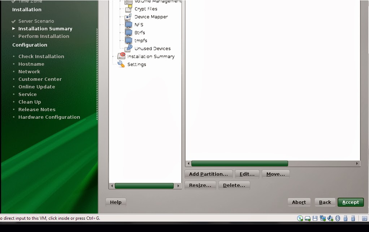This screenshot has width=369, height=232.
Task: Click the Add Partition button
Action: pyautogui.click(x=209, y=174)
